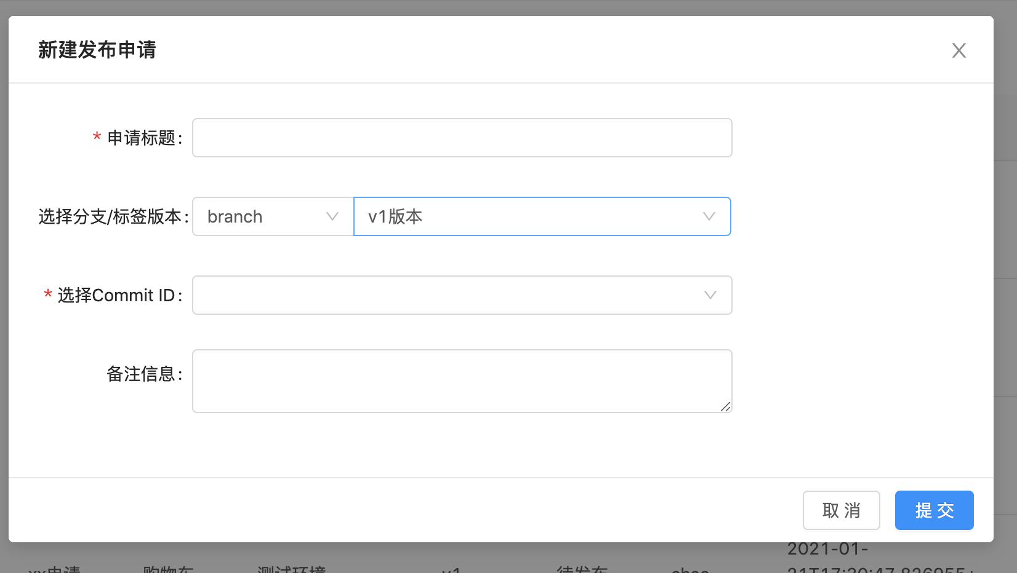The height and width of the screenshot is (573, 1017).
Task: Click the 新建发布申请 dialog title
Action: click(x=97, y=50)
